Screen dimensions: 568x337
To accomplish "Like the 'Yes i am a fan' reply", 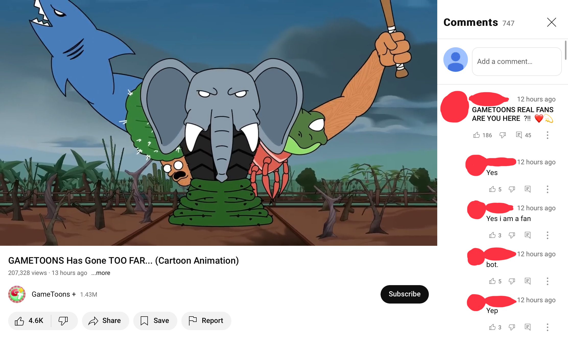I will pyautogui.click(x=492, y=235).
